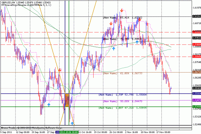Click the 1.56285 price axis value

tap(197, 78)
